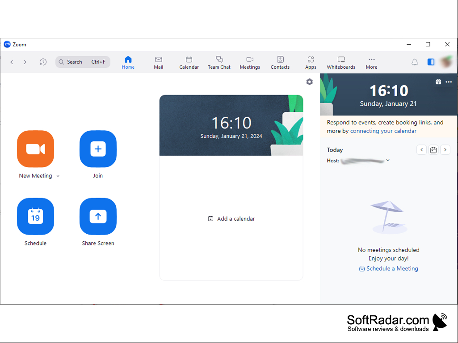
Task: Follow the connecting your calendar link
Action: 383,131
